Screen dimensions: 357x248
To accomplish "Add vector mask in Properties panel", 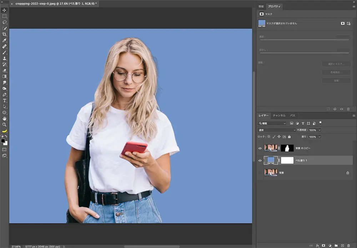I will 348,24.
